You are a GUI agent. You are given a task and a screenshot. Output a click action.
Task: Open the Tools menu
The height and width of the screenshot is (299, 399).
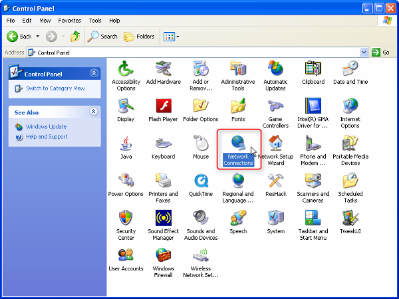(x=95, y=21)
